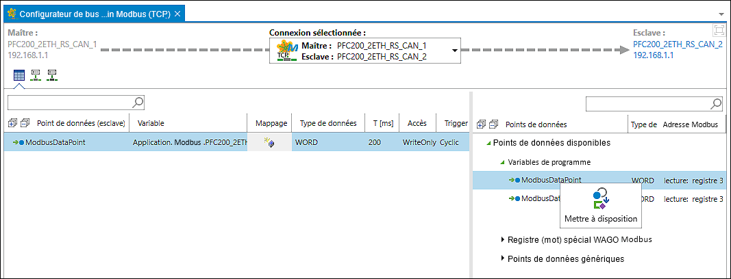This screenshot has width=731, height=279.
Task: Click the Application. Modbus variable cell
Action: pos(190,142)
